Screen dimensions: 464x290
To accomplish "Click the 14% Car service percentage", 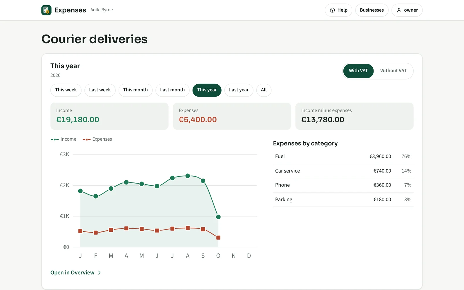I will point(406,171).
